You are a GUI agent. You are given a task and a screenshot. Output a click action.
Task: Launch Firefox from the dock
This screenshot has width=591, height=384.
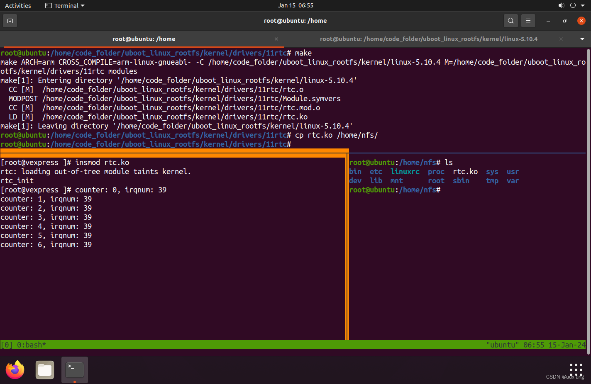tap(15, 369)
